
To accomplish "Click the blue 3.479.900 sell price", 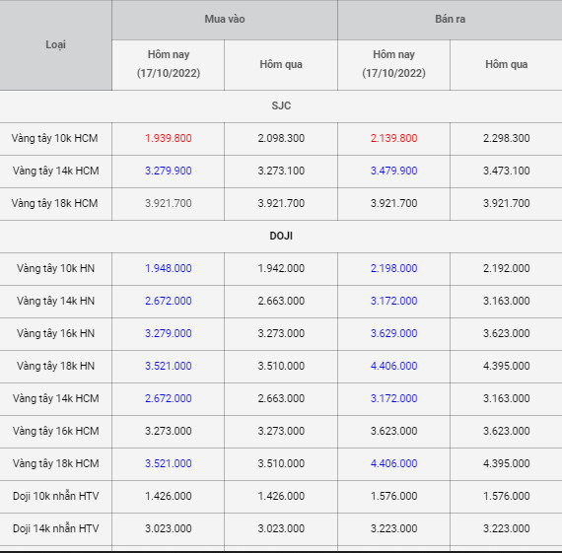I will 394,171.
